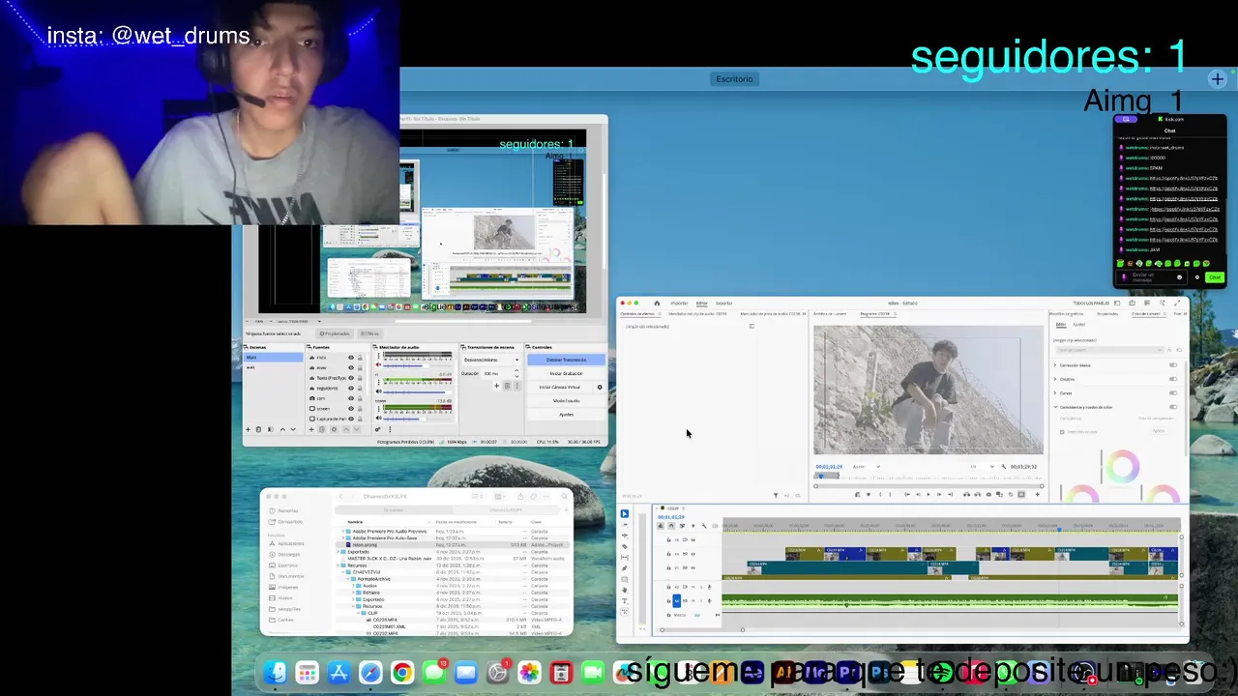The width and height of the screenshot is (1238, 696).
Task: Click Detener Transmisión in OBS Controles
Action: pos(567,360)
